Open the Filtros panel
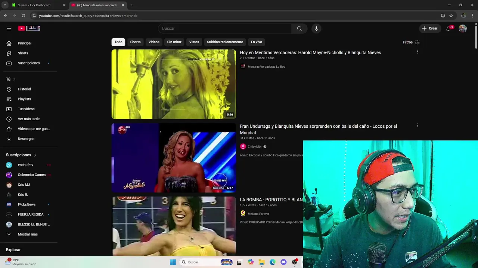Screen dimensions: 478x268 point(411,42)
